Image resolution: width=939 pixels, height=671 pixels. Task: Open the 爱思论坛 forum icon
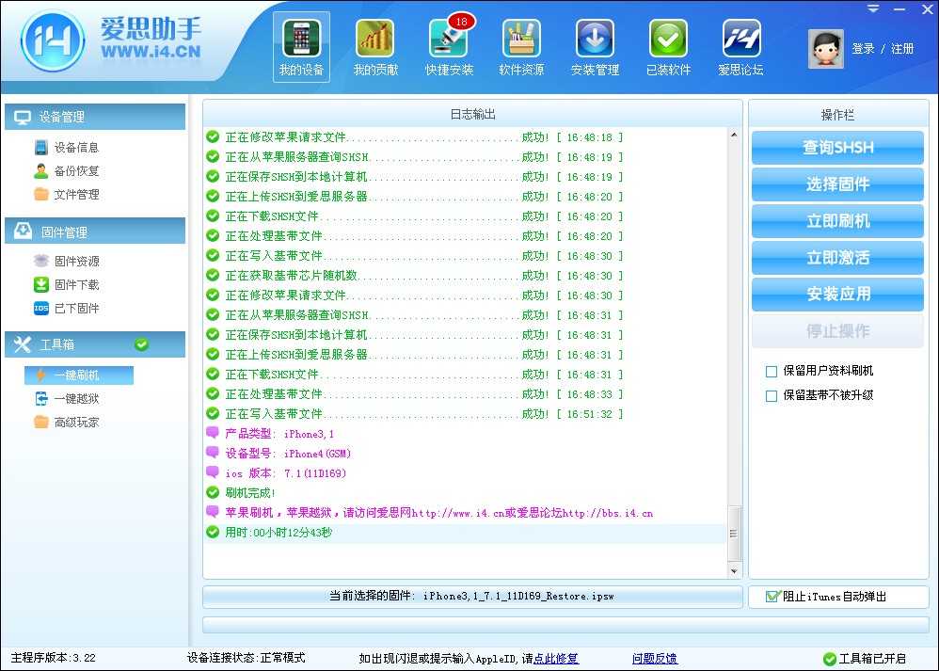click(x=740, y=47)
